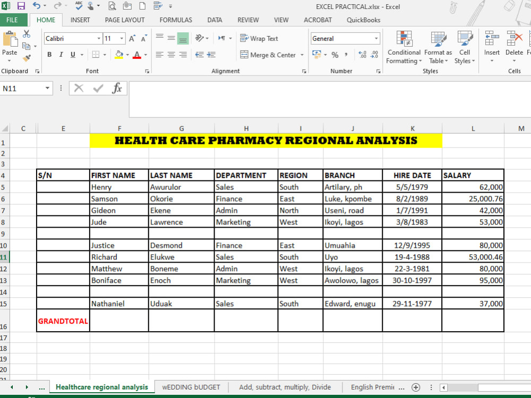Select the GRANDTOTAL cell

click(x=63, y=321)
